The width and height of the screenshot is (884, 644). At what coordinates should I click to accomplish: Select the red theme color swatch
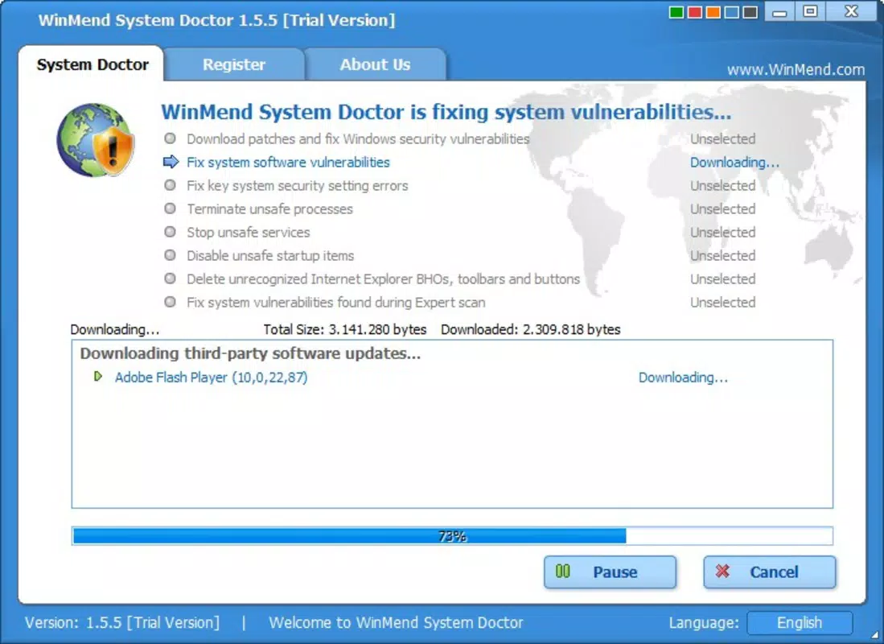pos(695,12)
